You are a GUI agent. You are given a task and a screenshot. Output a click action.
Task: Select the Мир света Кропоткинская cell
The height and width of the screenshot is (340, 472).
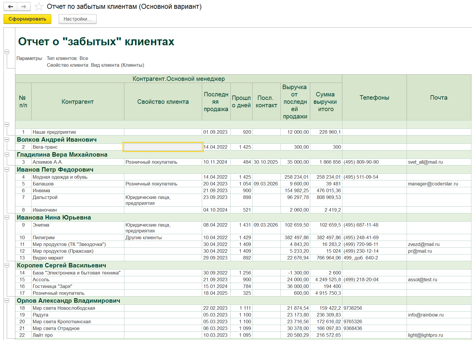point(77,321)
